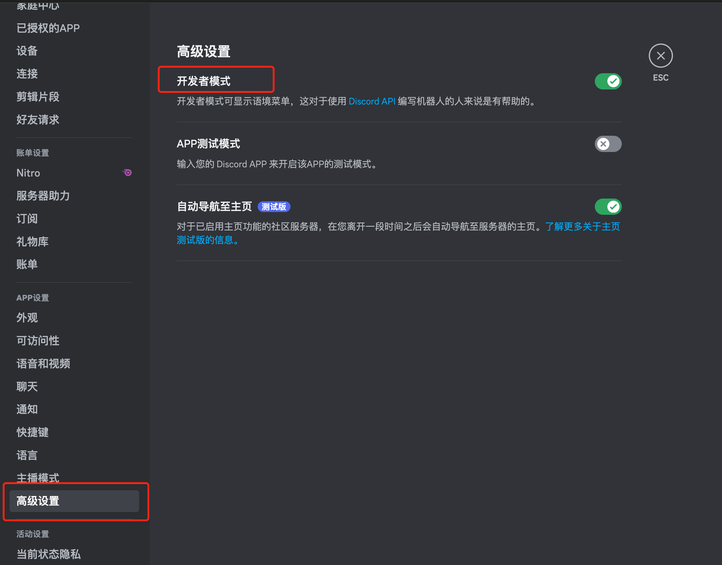This screenshot has height=565, width=722.
Task: Close settings with the ESC circle icon
Action: click(x=660, y=55)
